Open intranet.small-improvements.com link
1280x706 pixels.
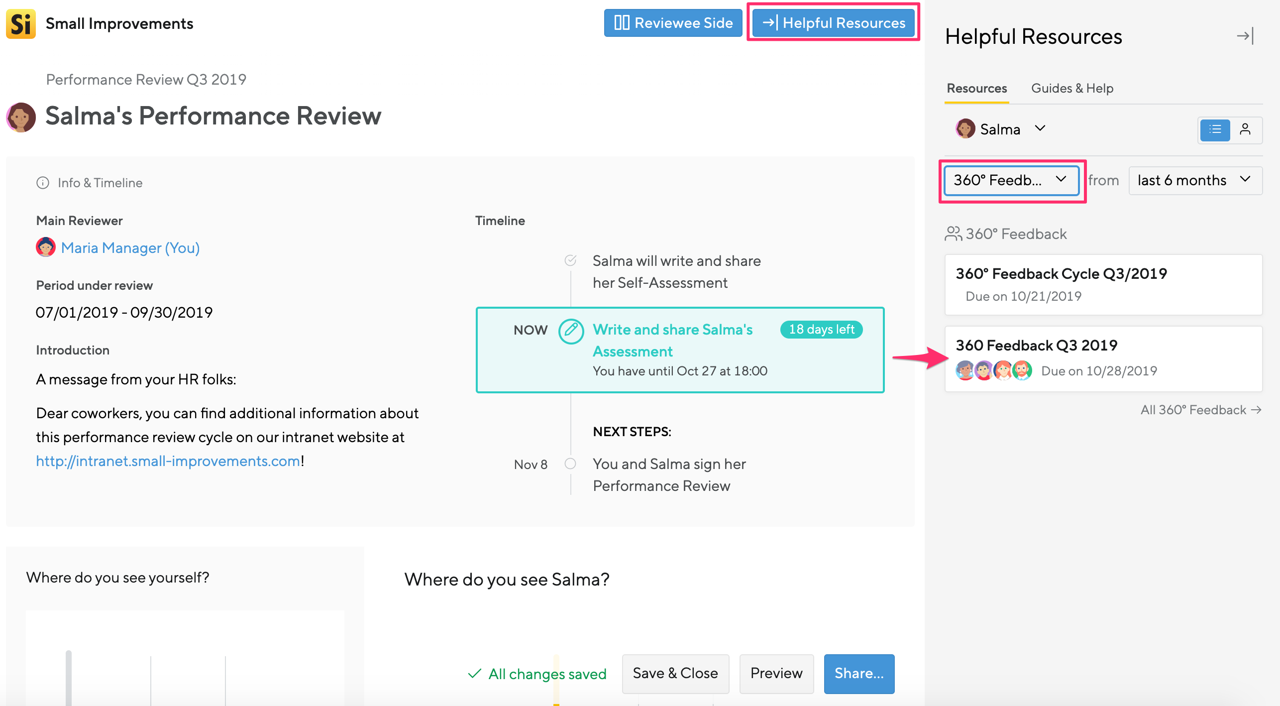168,461
